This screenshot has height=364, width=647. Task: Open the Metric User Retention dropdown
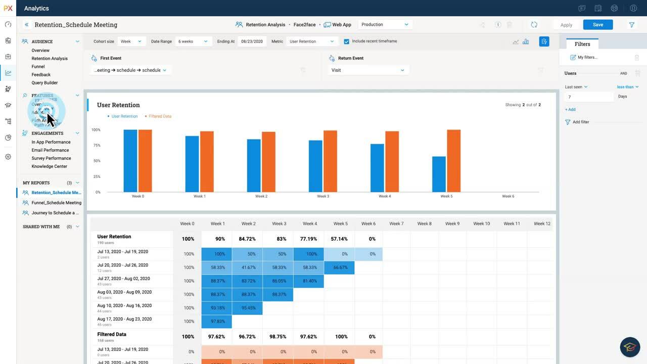click(312, 41)
